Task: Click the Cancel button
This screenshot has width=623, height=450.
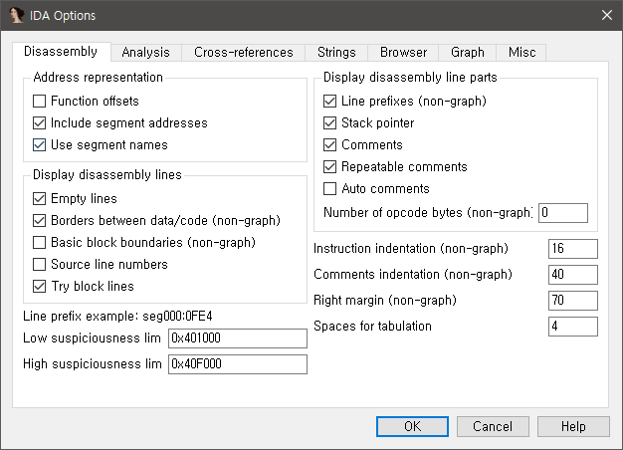Action: pyautogui.click(x=493, y=426)
